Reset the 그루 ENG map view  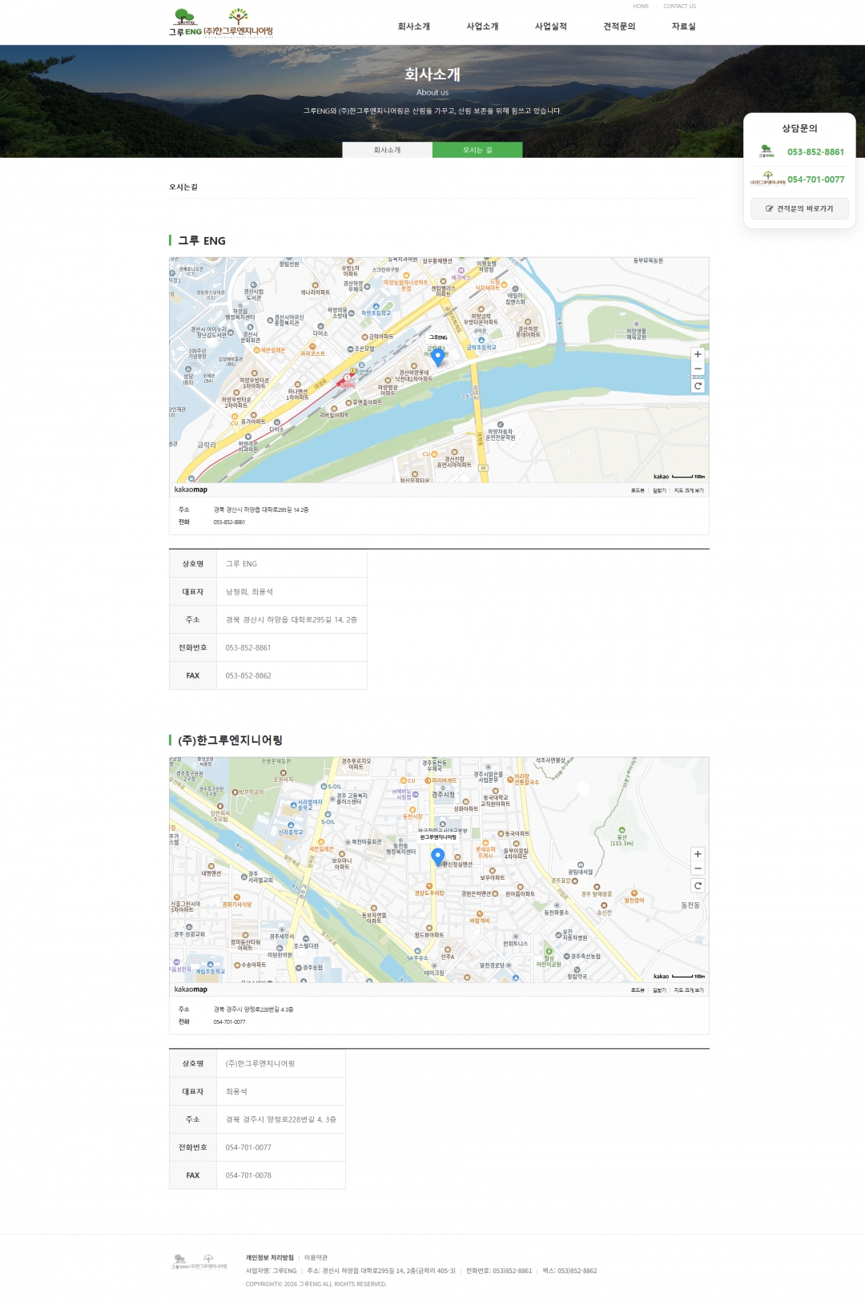pos(698,386)
